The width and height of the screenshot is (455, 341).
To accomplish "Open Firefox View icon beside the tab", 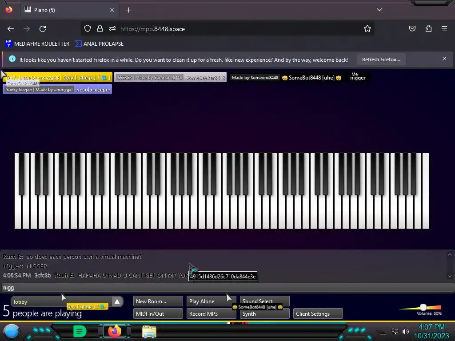I will 9,10.
